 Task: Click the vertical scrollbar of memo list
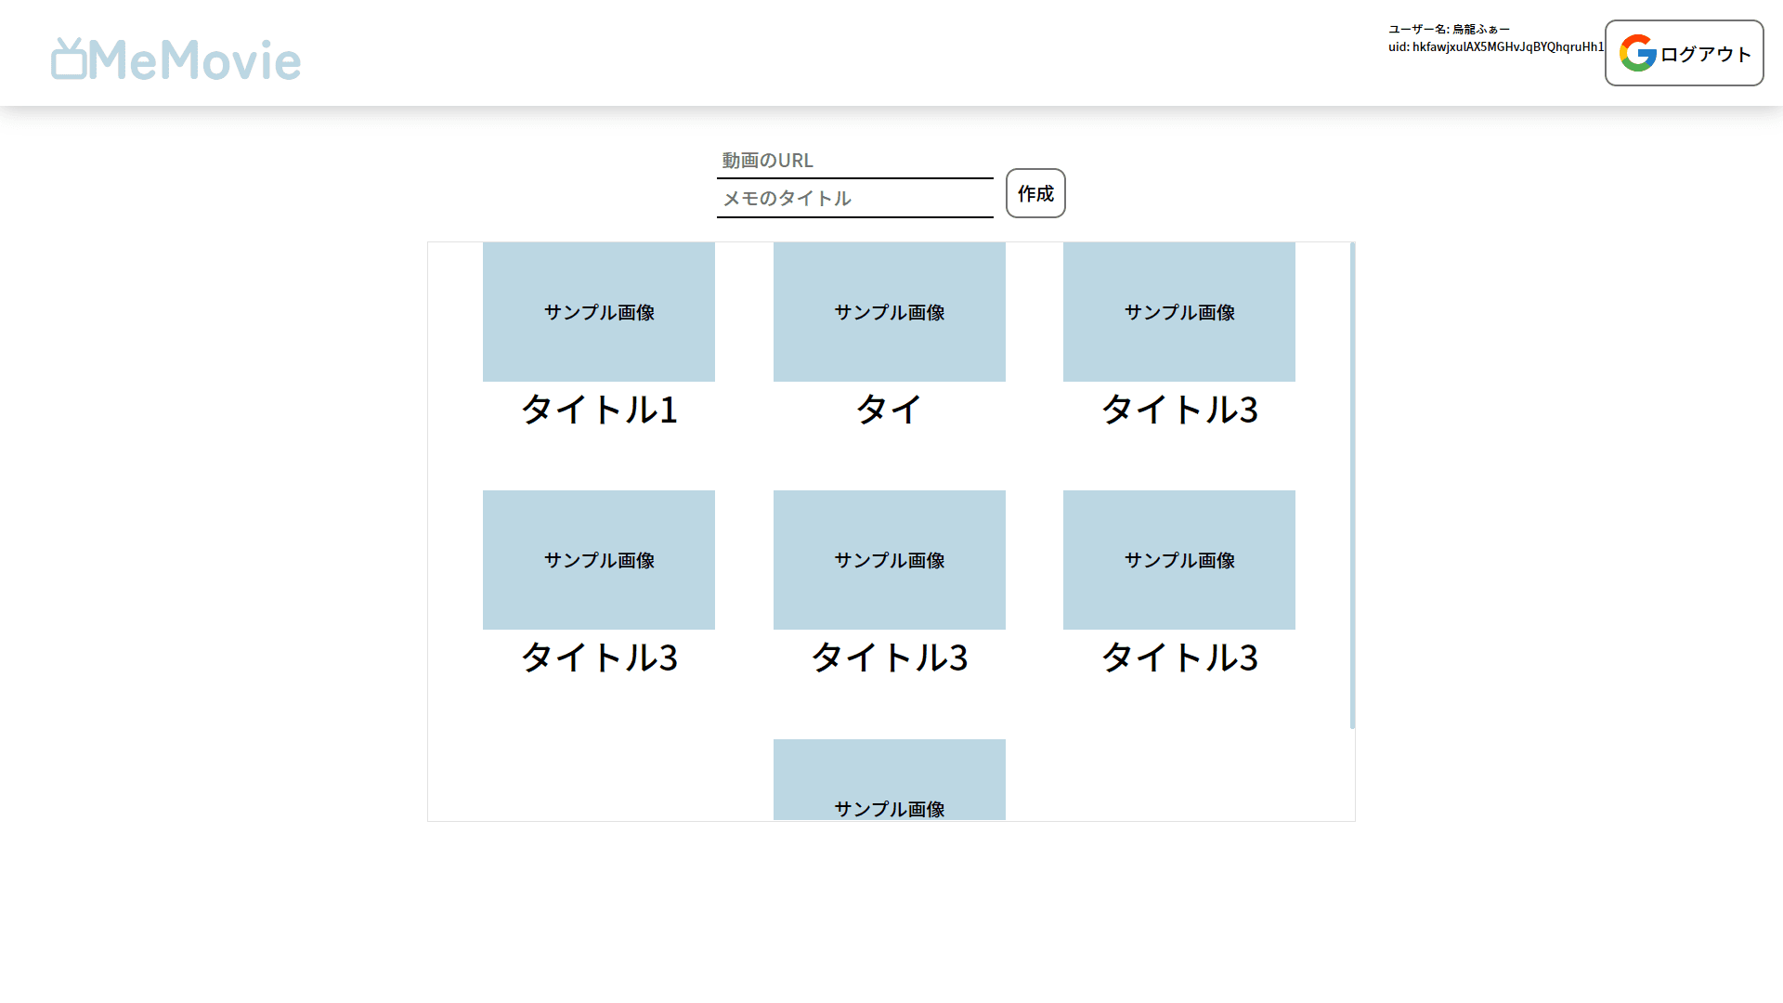pos(1352,486)
